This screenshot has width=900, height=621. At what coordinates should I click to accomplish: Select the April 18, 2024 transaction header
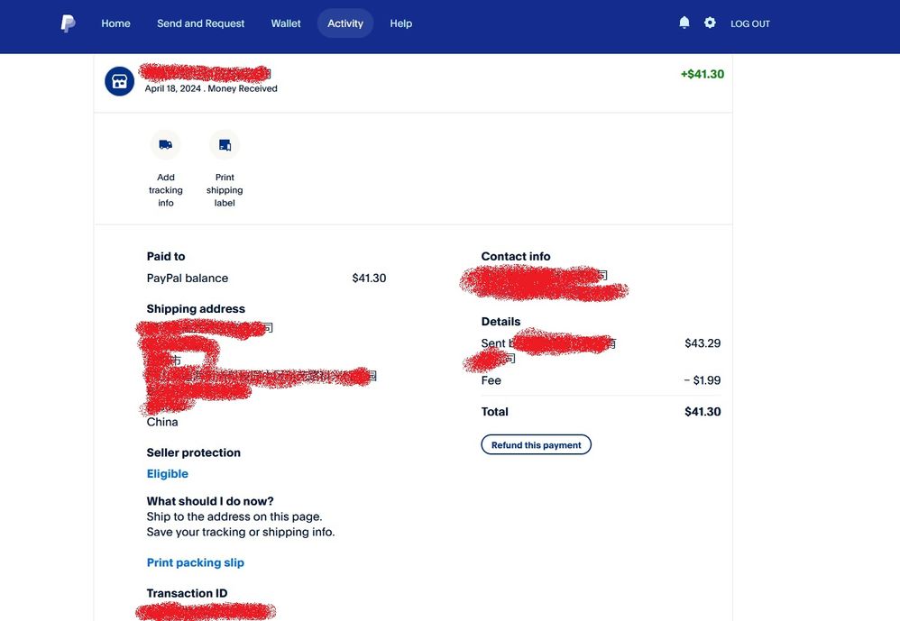210,88
